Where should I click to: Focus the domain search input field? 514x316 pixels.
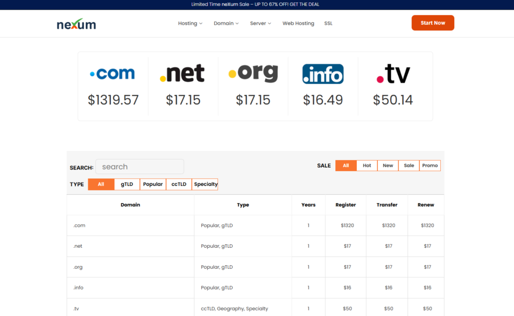click(140, 167)
